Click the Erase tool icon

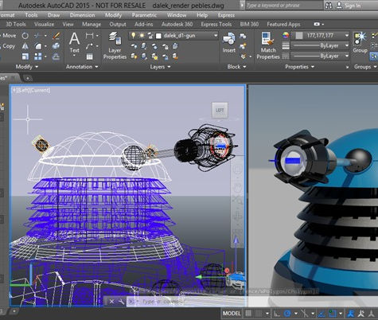pyautogui.click(x=56, y=35)
